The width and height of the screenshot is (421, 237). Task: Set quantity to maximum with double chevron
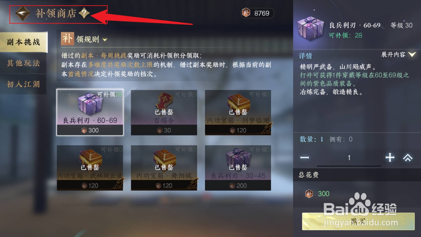(x=408, y=157)
